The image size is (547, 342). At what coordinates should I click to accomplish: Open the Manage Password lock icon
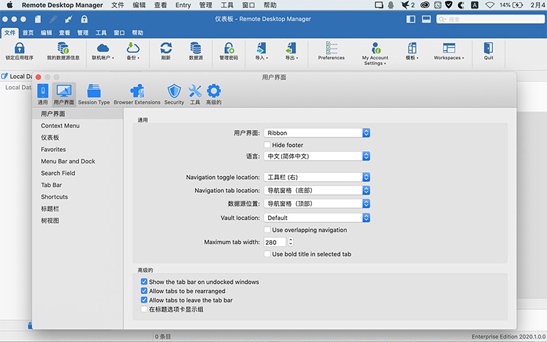pyautogui.click(x=229, y=48)
